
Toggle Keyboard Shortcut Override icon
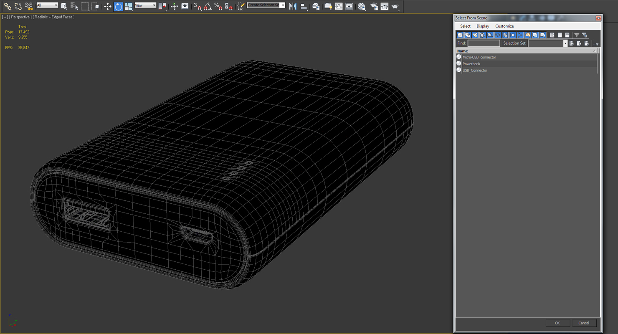185,6
